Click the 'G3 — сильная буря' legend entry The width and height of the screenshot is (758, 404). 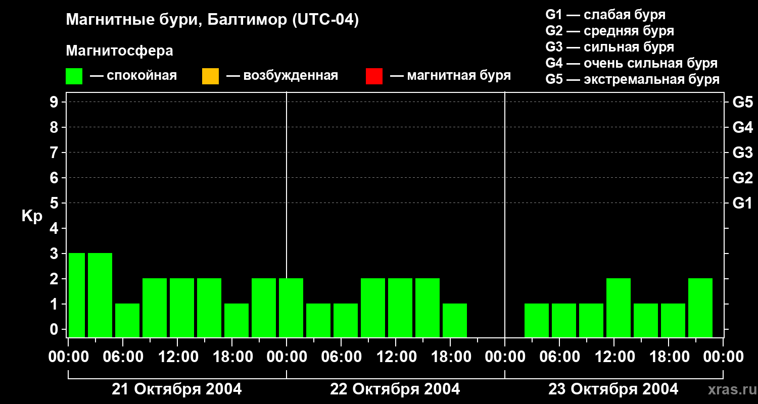tap(609, 47)
